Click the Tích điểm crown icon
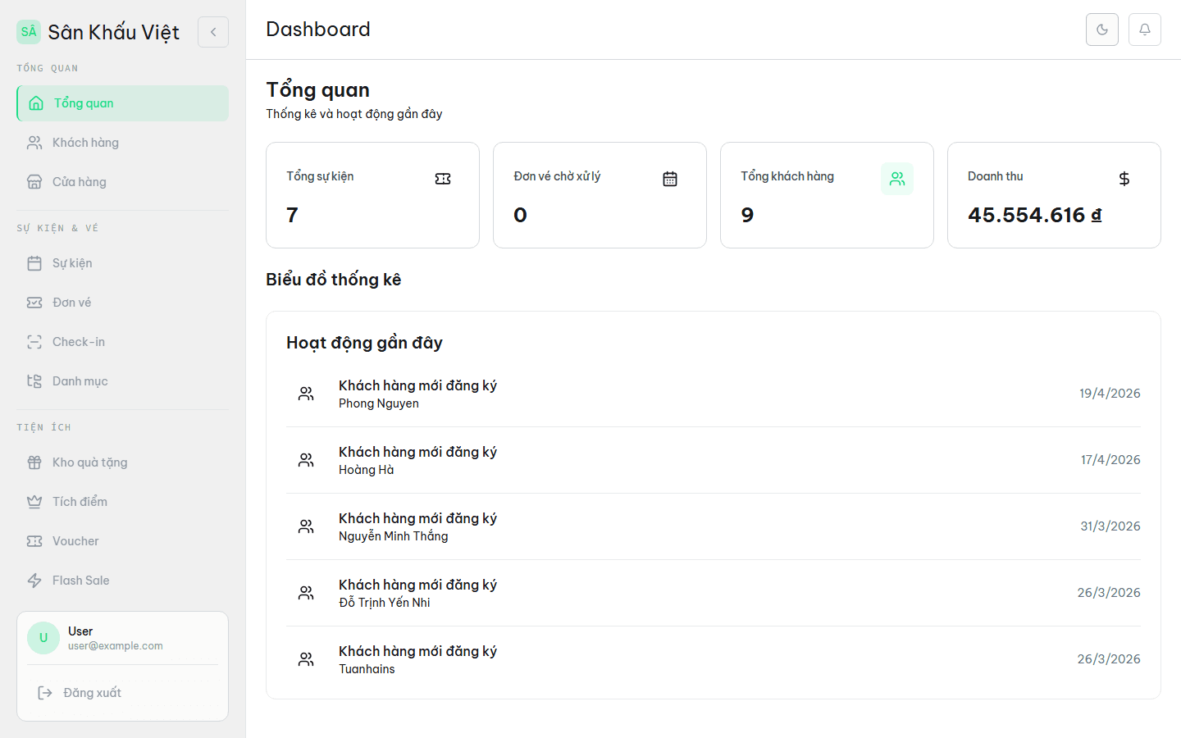The image size is (1181, 738). 34,502
